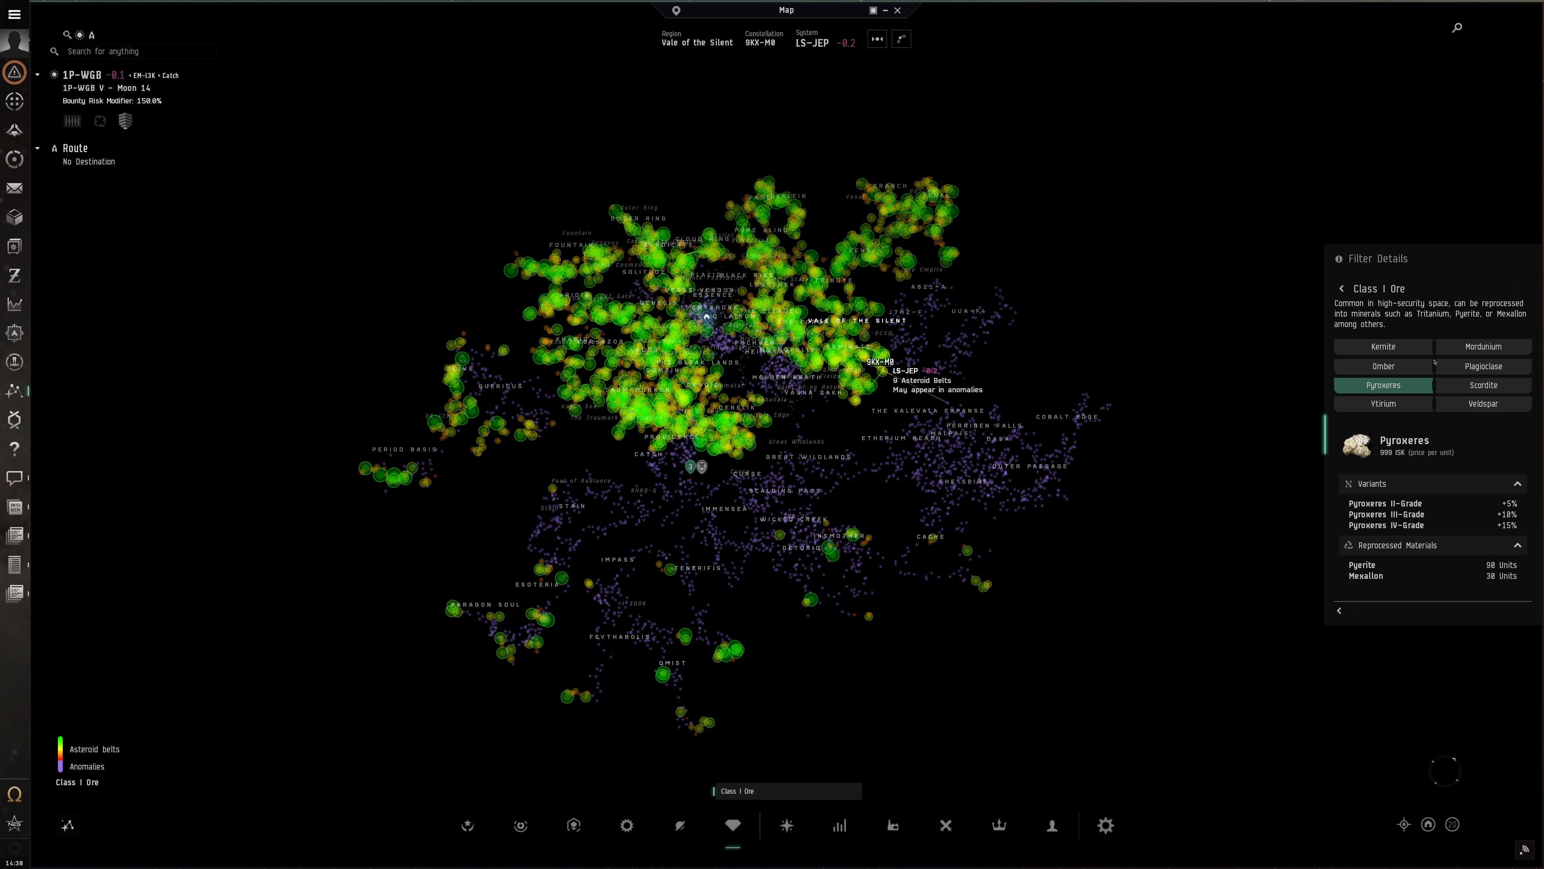Open the ore resources diamond filter

coord(733,825)
